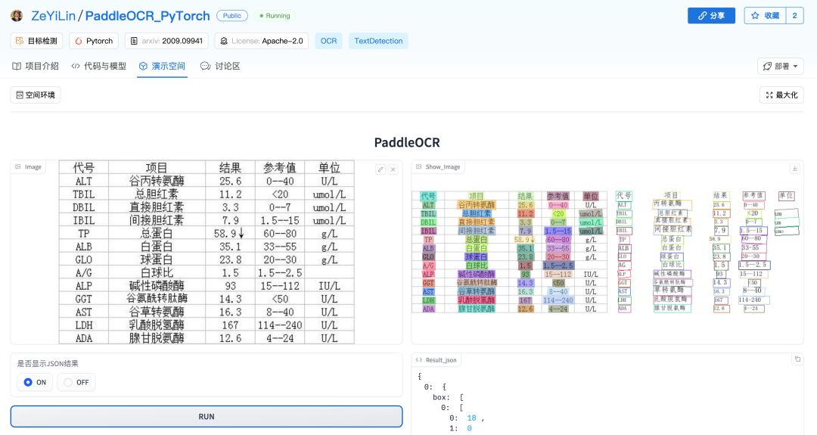Switch to the 代码与模型 tab
The height and width of the screenshot is (435, 817).
[x=99, y=66]
